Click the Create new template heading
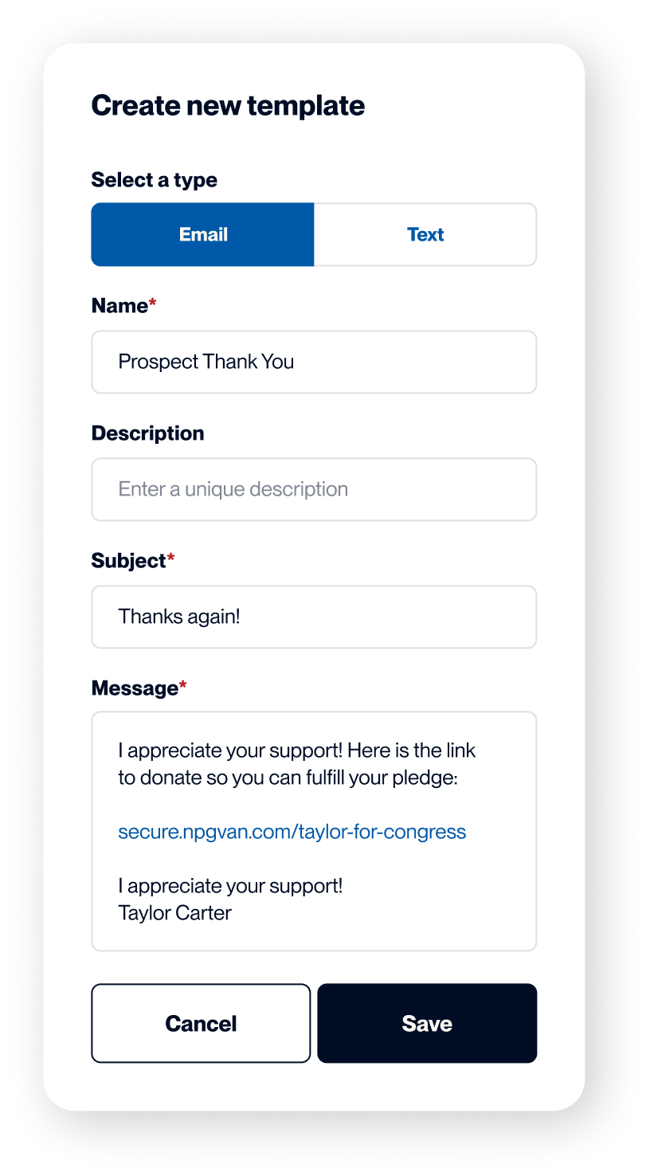This screenshot has height=1176, width=650. (x=228, y=104)
